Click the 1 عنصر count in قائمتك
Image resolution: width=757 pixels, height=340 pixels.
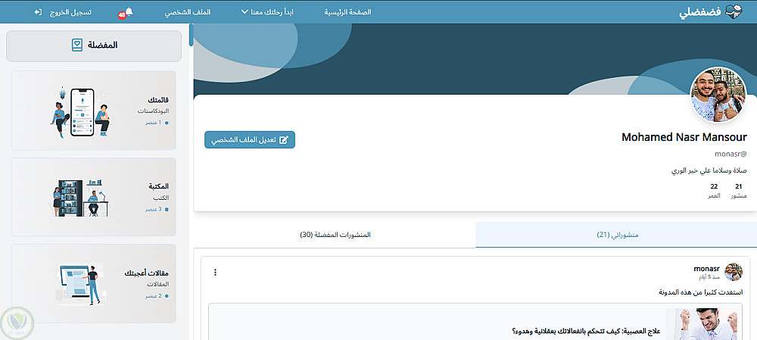tap(157, 123)
